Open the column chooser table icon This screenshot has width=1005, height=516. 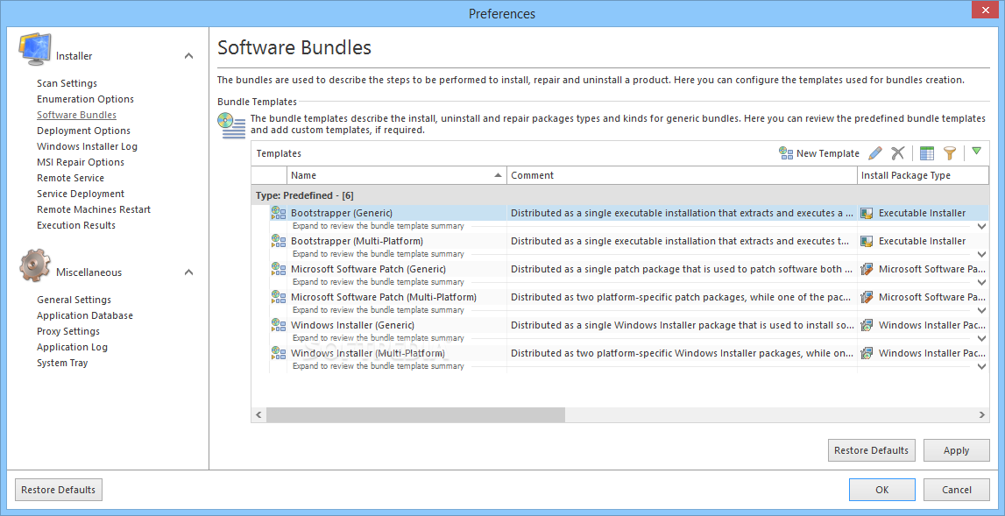click(x=927, y=153)
